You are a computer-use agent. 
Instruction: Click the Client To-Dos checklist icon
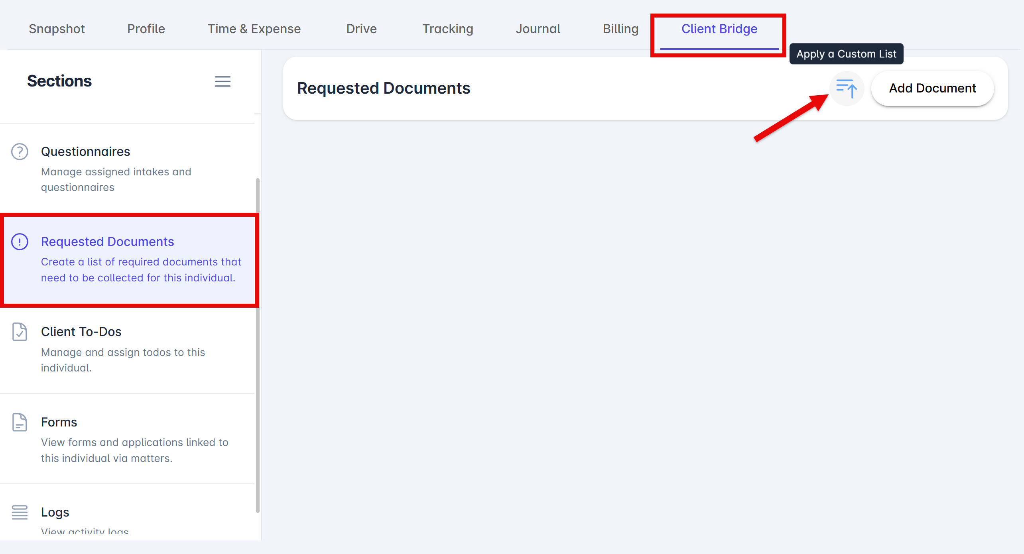pos(20,332)
